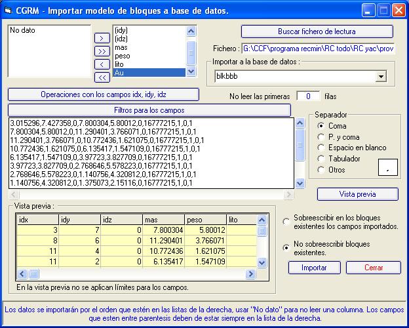Click down arrow of raw data text scrollbar
The width and height of the screenshot is (409, 328).
point(300,183)
